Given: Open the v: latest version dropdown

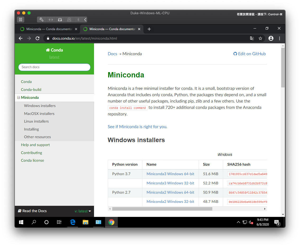Looking at the screenshot, I should [83, 211].
